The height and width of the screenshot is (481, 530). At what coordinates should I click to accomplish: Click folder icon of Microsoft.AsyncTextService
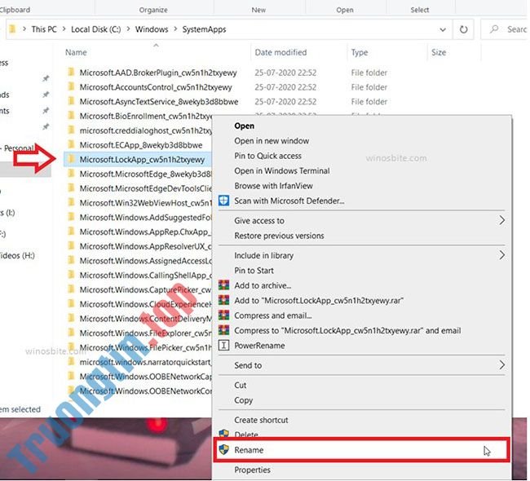(71, 101)
